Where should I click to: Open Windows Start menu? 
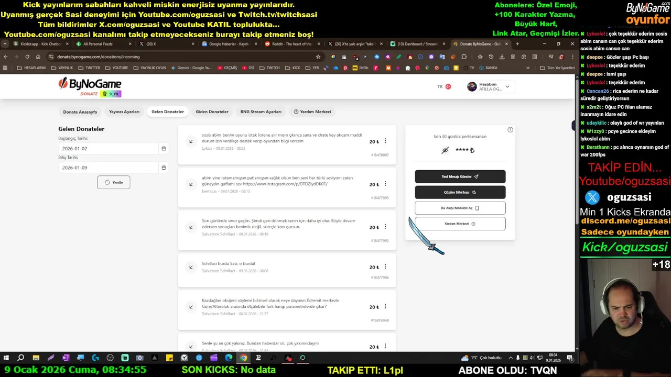click(6, 358)
